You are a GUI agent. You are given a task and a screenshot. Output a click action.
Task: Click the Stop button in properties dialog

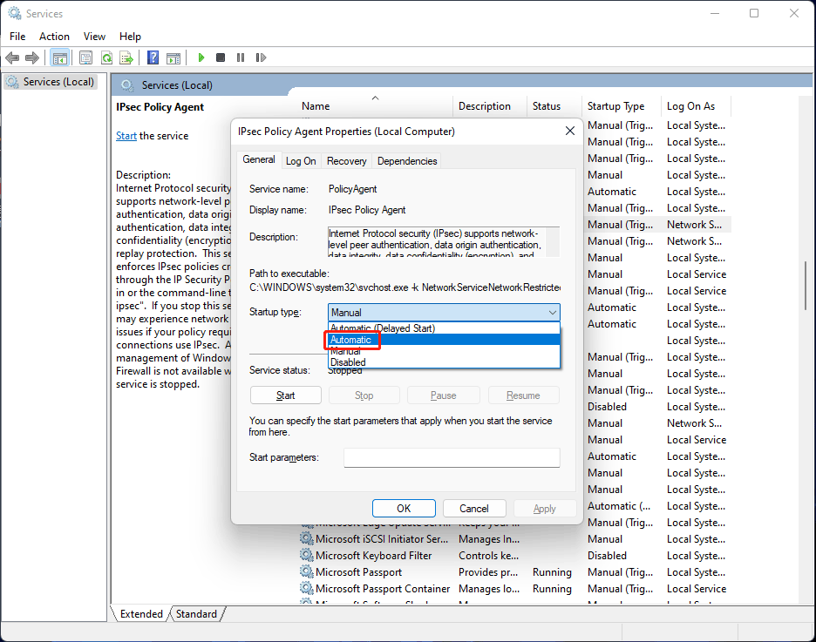(364, 395)
